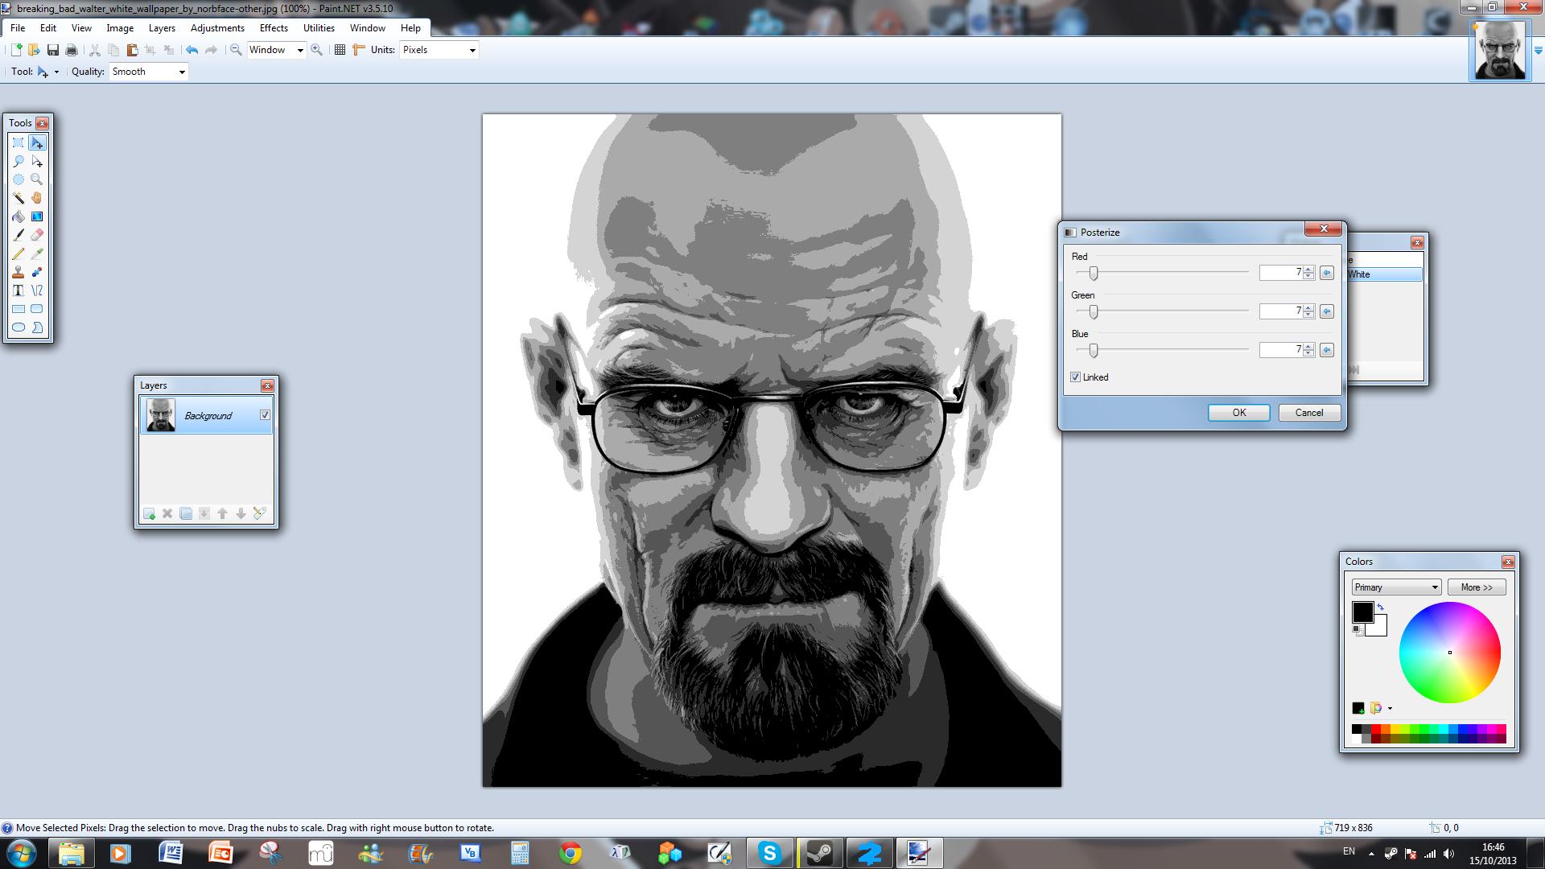The height and width of the screenshot is (869, 1545).
Task: Open the Primary color dropdown
Action: coord(1396,587)
